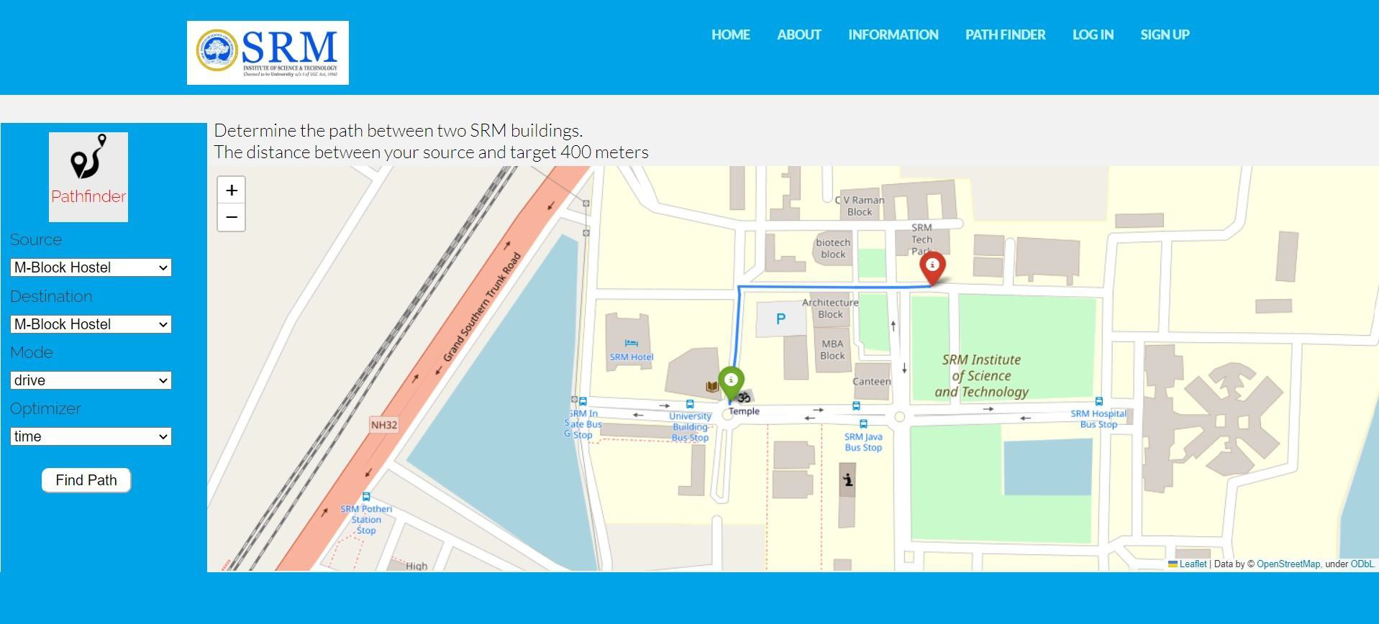This screenshot has height=624, width=1379.
Task: Click the 'SRM Hotel' text label
Action: coord(632,357)
